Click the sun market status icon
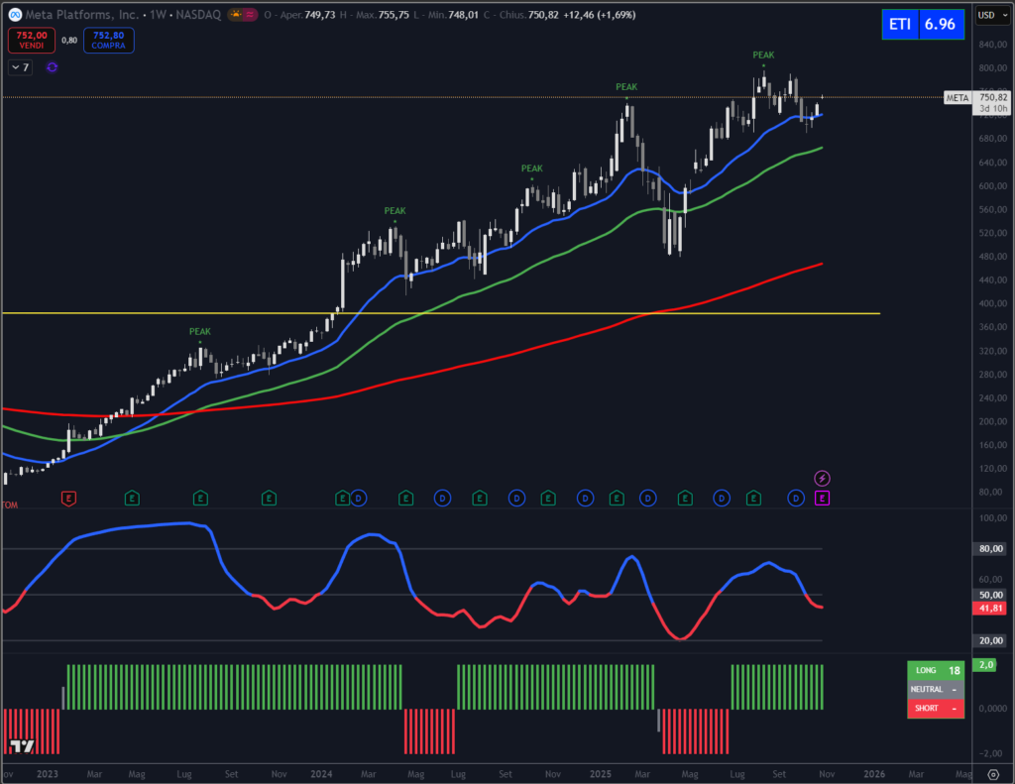 pos(236,15)
